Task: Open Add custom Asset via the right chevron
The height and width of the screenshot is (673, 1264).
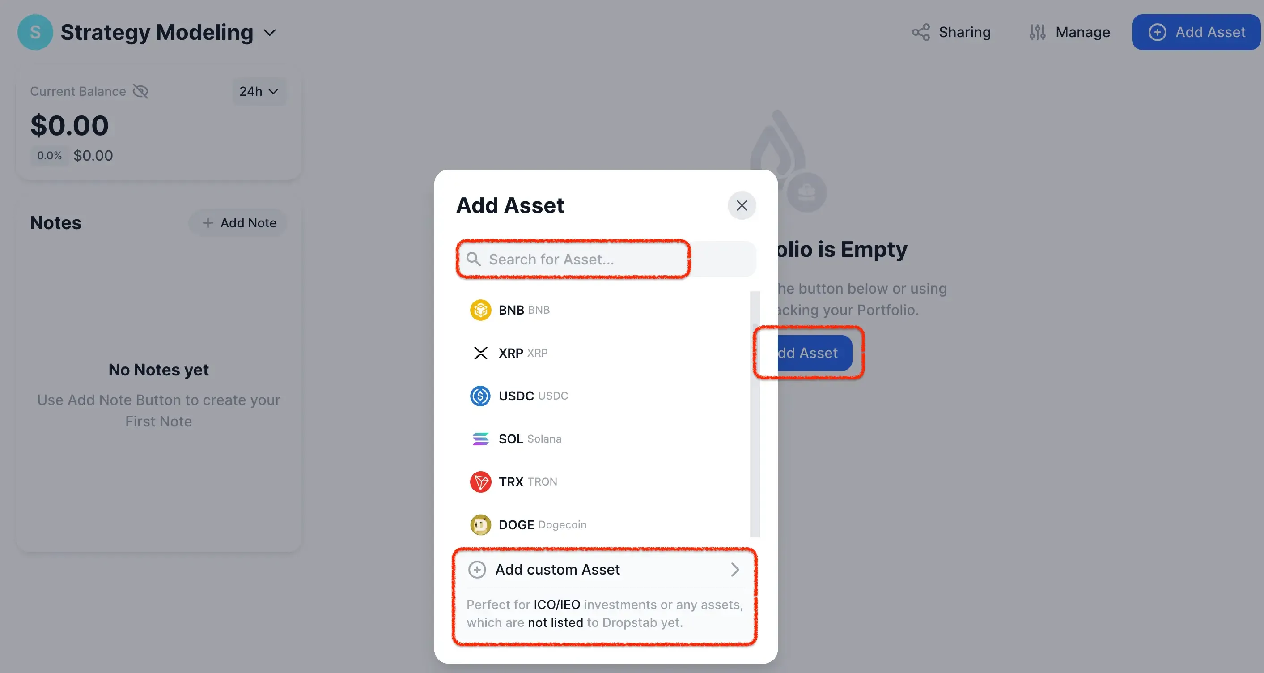Action: tap(734, 570)
